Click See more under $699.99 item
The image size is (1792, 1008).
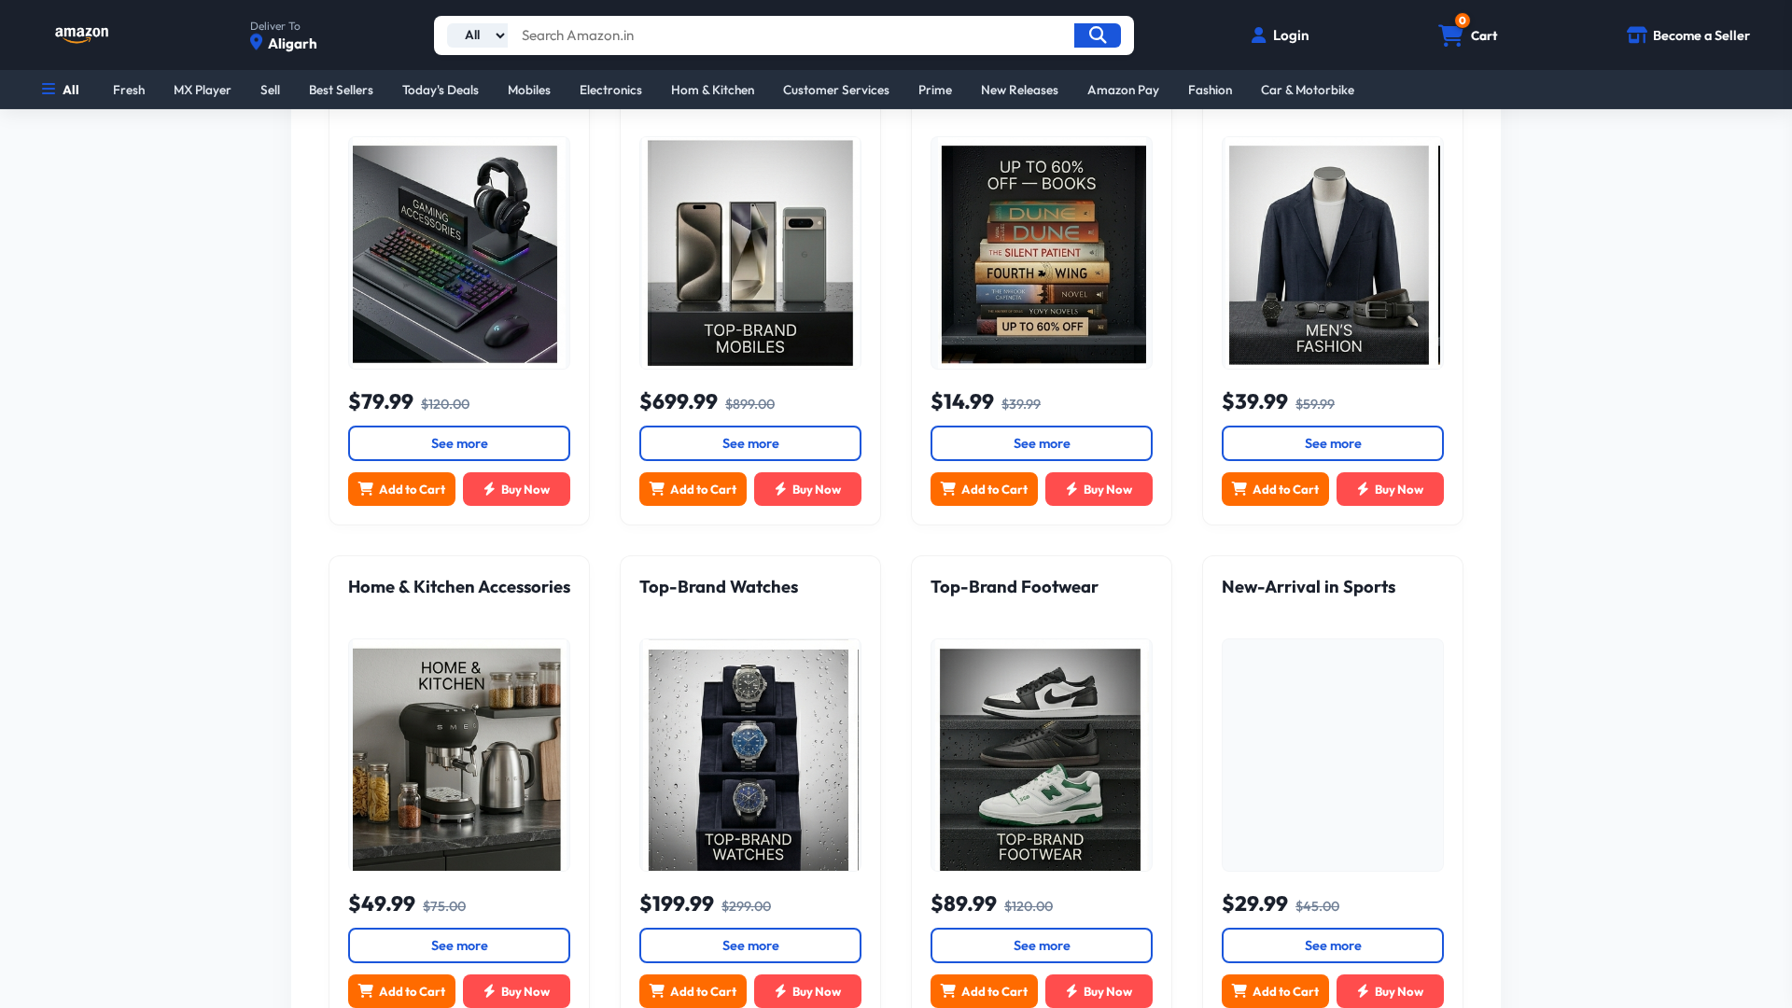[750, 443]
